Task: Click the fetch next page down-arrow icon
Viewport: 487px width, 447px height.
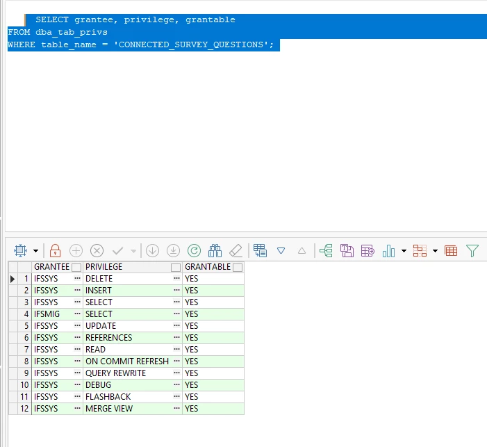Action: pos(153,250)
